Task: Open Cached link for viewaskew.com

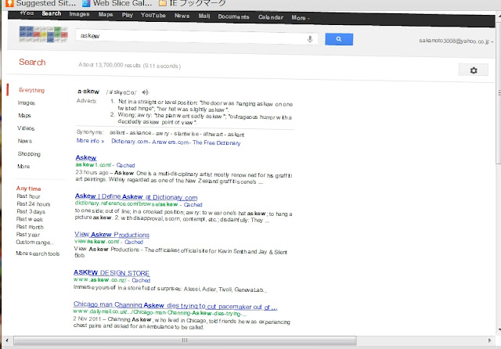Action: [x=134, y=242]
